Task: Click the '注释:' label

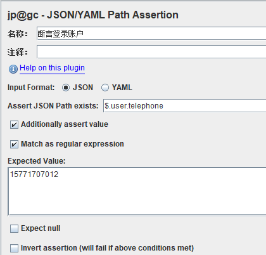Action: pos(18,52)
